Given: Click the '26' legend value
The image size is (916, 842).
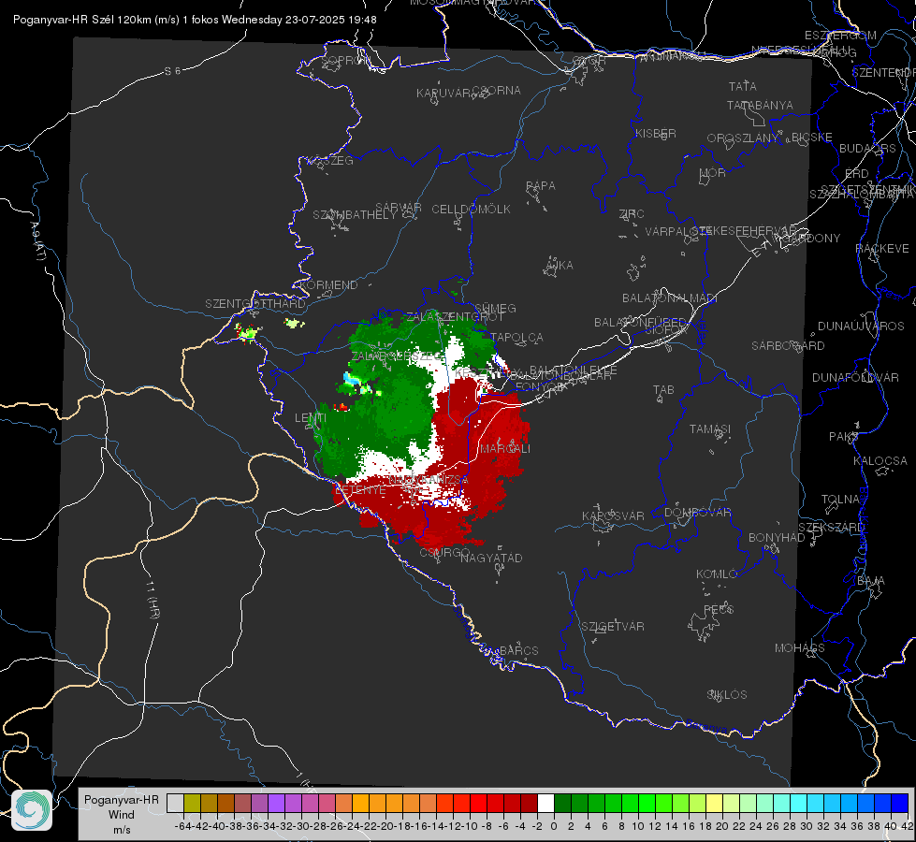Looking at the screenshot, I should [x=773, y=826].
